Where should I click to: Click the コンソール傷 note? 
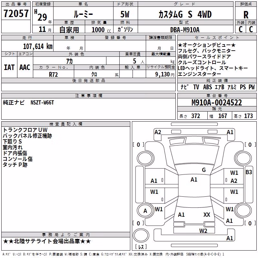coord(18,159)
